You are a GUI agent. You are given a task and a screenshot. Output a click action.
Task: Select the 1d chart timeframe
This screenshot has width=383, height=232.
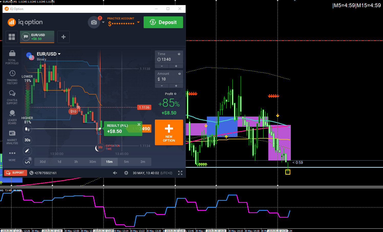point(59,162)
